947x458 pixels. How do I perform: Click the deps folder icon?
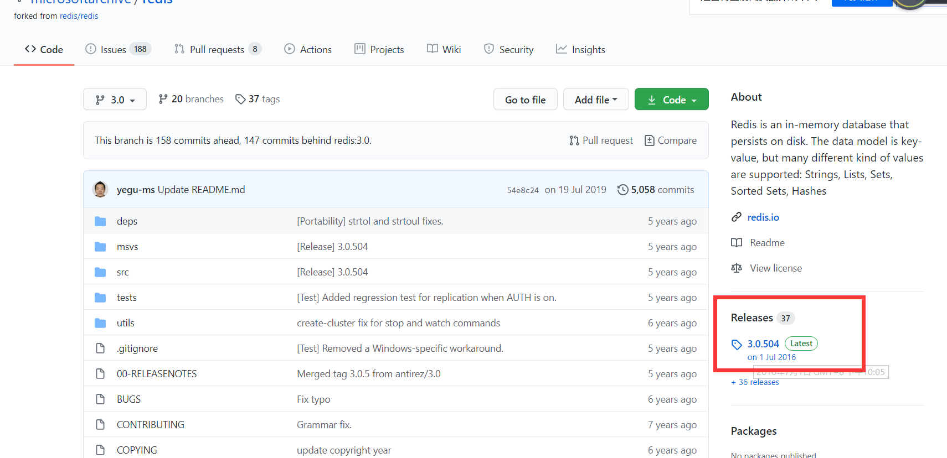(x=100, y=221)
